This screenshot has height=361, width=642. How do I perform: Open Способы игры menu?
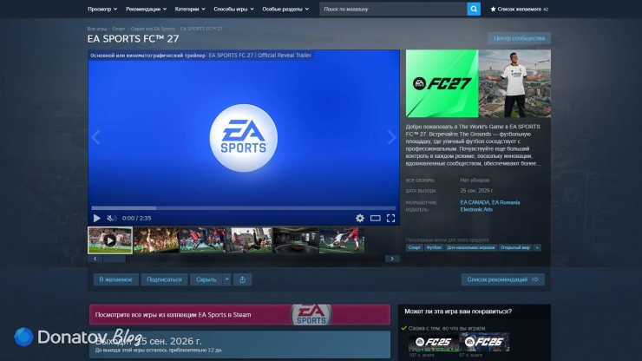[233, 9]
